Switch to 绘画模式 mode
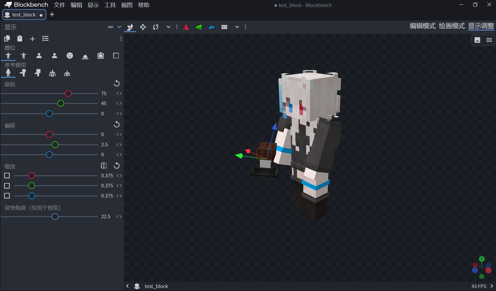Viewport: 496px width, 291px height. pos(452,26)
